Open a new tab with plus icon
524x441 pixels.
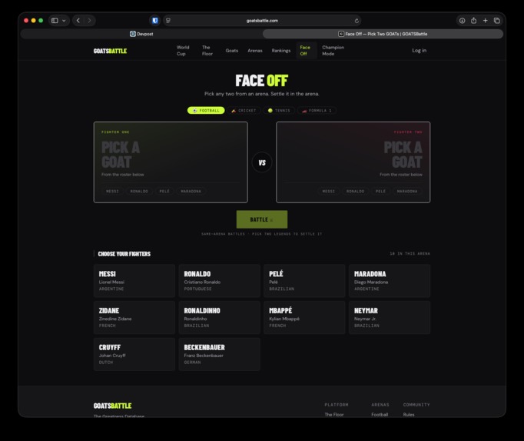tap(486, 21)
